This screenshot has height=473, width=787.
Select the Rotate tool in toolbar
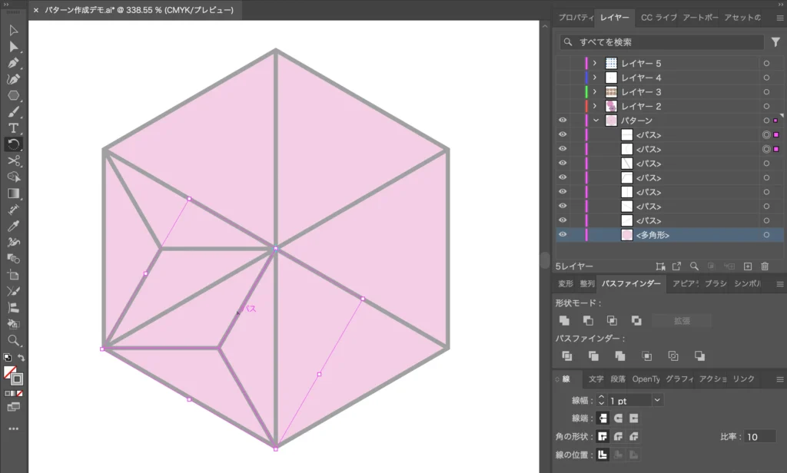(x=13, y=144)
